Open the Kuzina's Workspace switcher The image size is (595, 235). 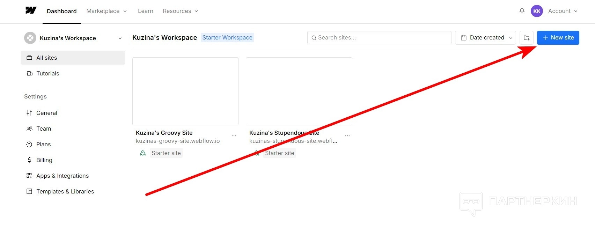(73, 38)
